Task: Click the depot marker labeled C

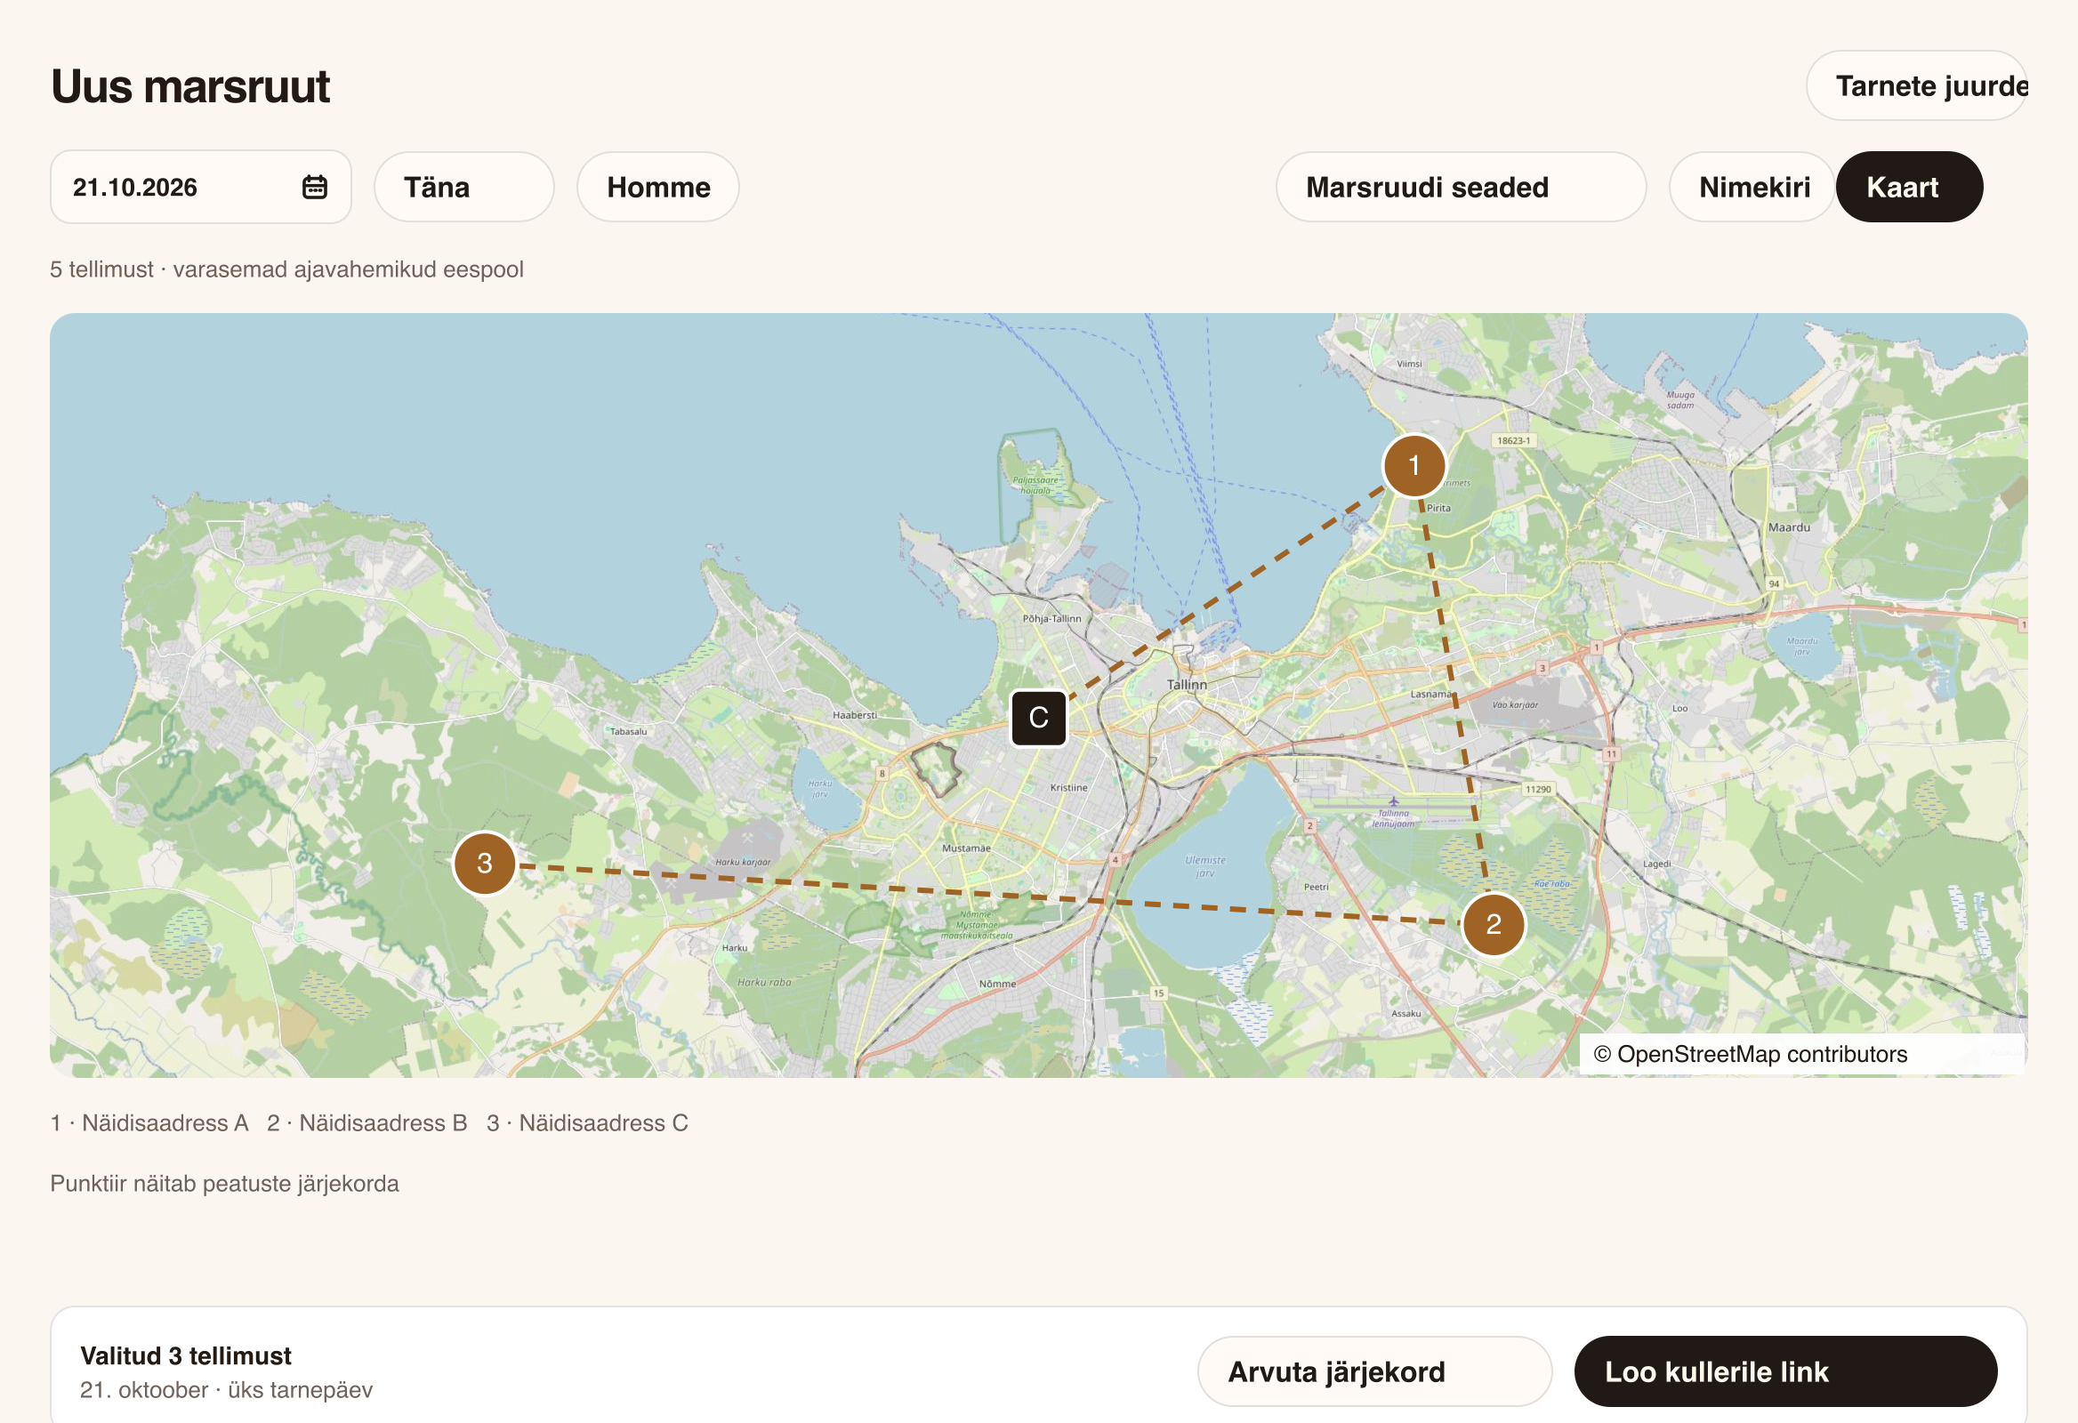Action: pyautogui.click(x=1038, y=718)
